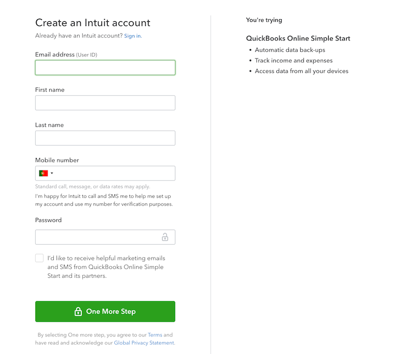
Task: Open the Sign in link
Action: coord(132,36)
